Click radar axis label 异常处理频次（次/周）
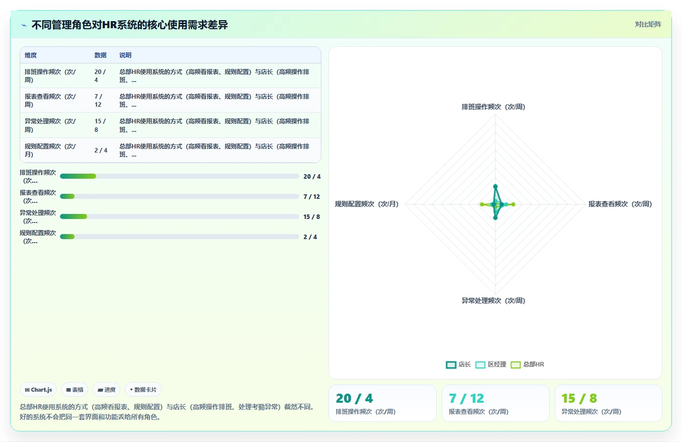Viewport: 682px width, 442px height. point(494,301)
